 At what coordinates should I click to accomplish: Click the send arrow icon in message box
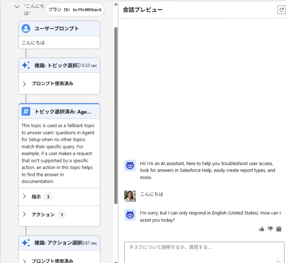(x=279, y=261)
